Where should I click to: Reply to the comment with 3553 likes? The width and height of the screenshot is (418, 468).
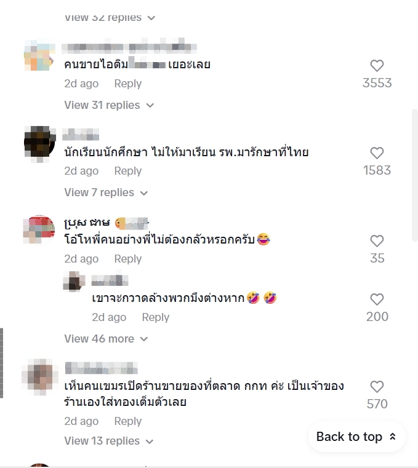[128, 84]
